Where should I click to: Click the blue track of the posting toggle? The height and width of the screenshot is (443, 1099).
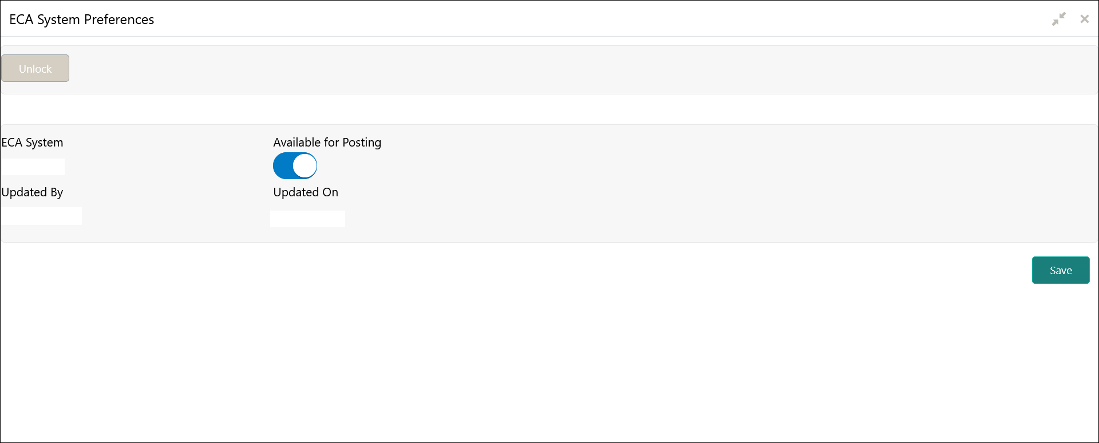coord(283,166)
